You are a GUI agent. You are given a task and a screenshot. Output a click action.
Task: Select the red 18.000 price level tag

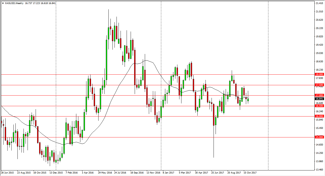point(319,74)
